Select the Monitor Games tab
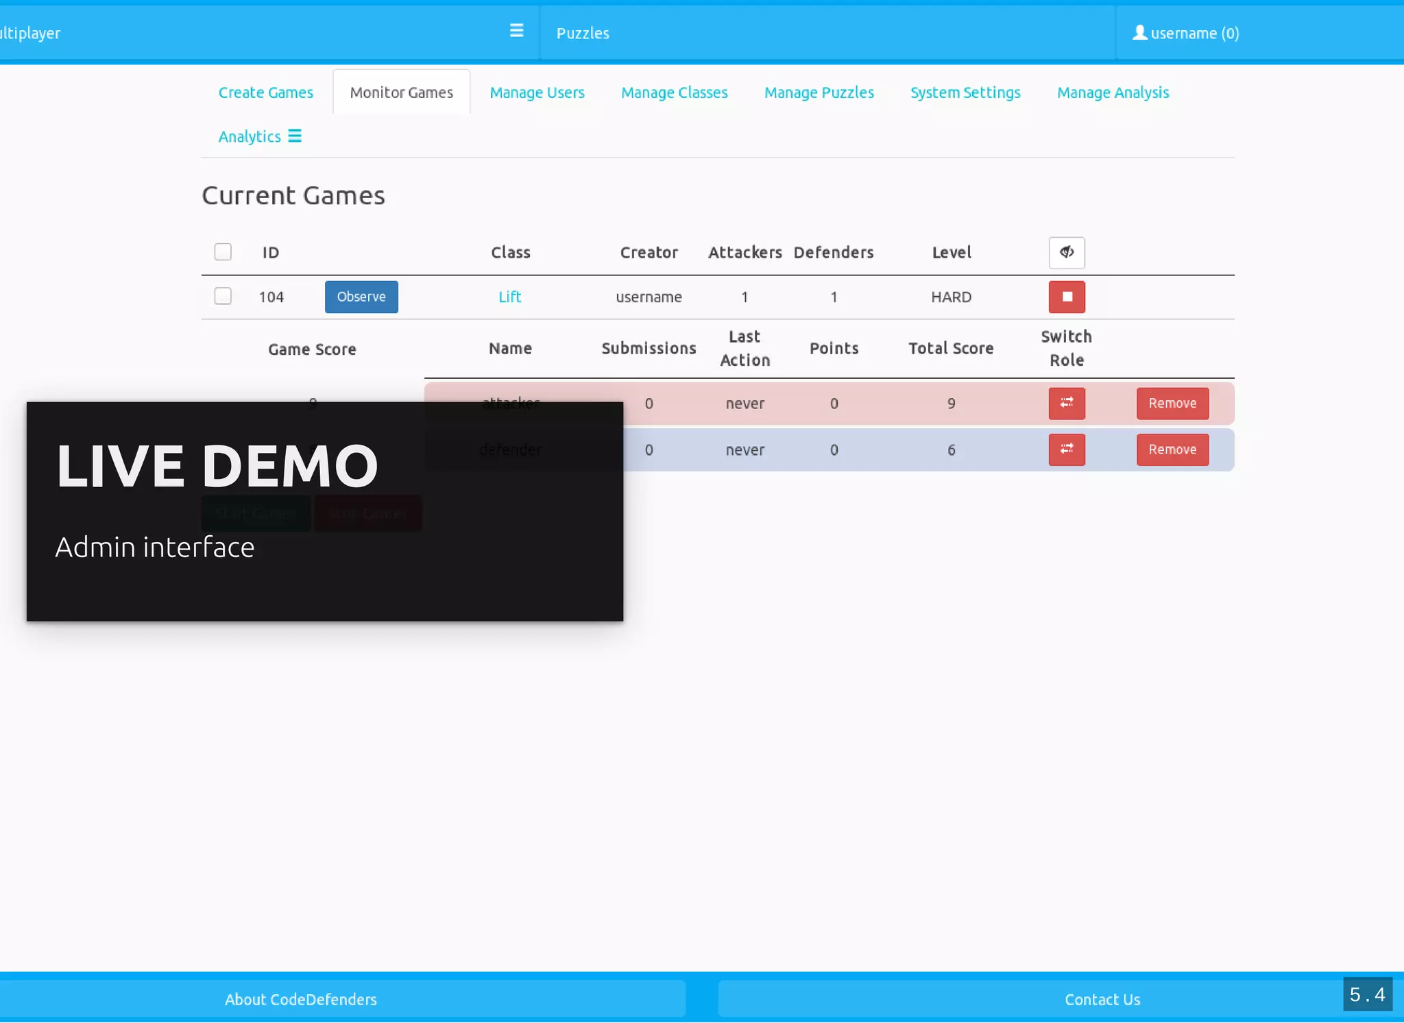 point(402,93)
